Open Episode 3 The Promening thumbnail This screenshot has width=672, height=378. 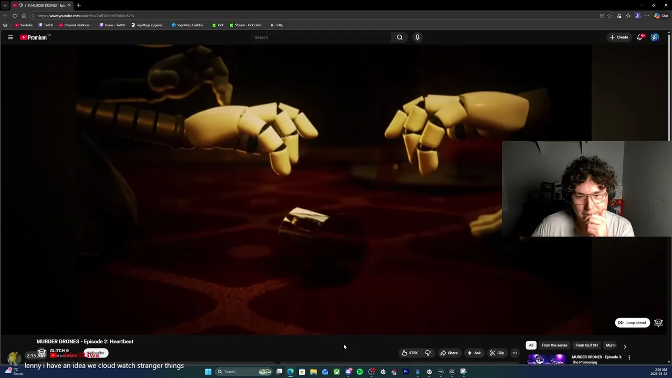click(547, 360)
